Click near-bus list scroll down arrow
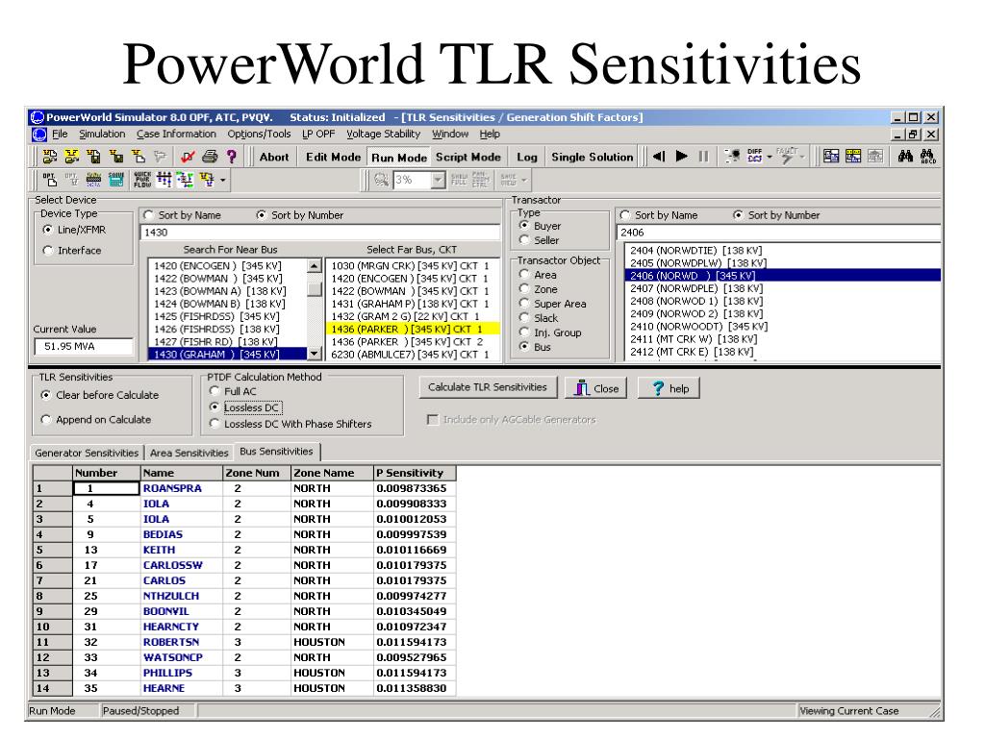985x738 pixels. [315, 354]
